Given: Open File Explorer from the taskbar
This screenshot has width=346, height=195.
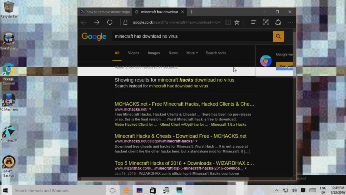Looking at the screenshot, I should point(139,190).
